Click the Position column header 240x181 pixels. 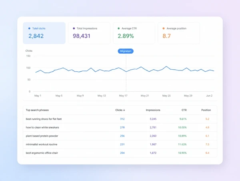click(x=206, y=110)
